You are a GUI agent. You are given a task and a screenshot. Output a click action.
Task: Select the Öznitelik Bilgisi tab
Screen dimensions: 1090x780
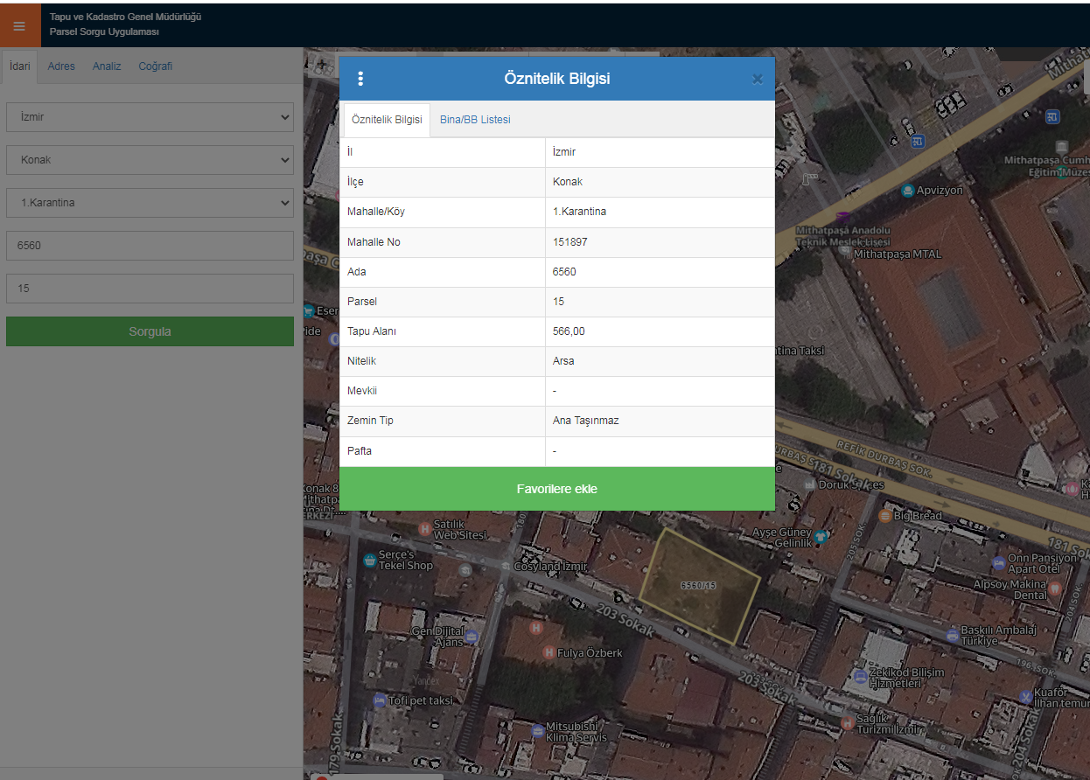click(387, 120)
